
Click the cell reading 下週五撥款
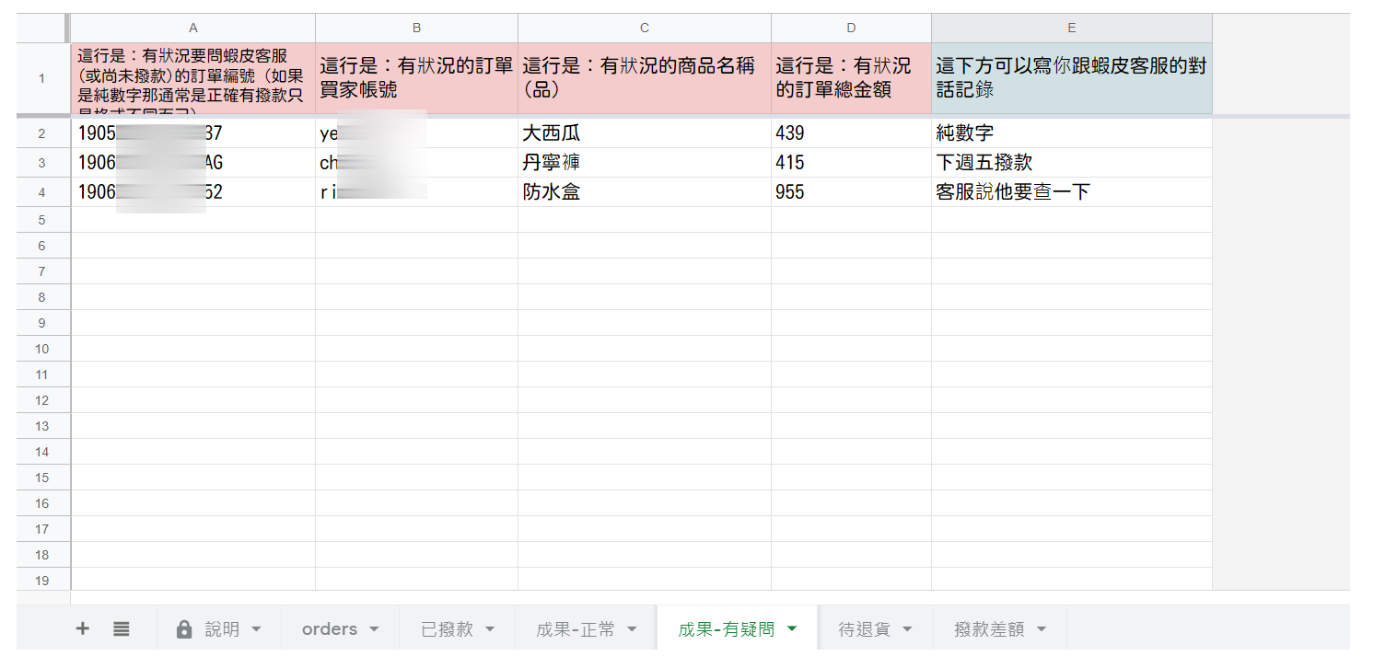pyautogui.click(x=1071, y=163)
